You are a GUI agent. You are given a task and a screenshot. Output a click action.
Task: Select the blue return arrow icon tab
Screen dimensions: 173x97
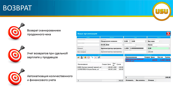pyautogui.click(x=92, y=57)
